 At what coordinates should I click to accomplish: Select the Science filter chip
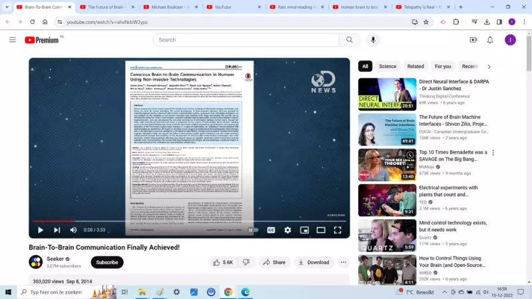(388, 67)
